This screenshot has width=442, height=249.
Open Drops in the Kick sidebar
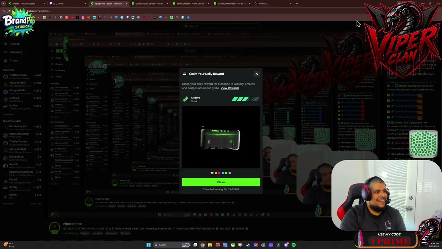13,61
